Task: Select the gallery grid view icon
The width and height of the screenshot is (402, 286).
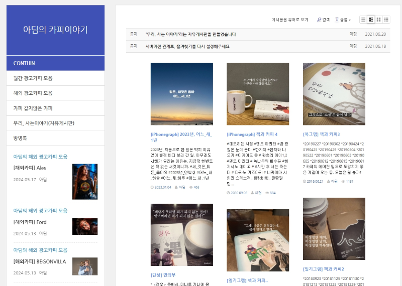Action: [x=386, y=20]
